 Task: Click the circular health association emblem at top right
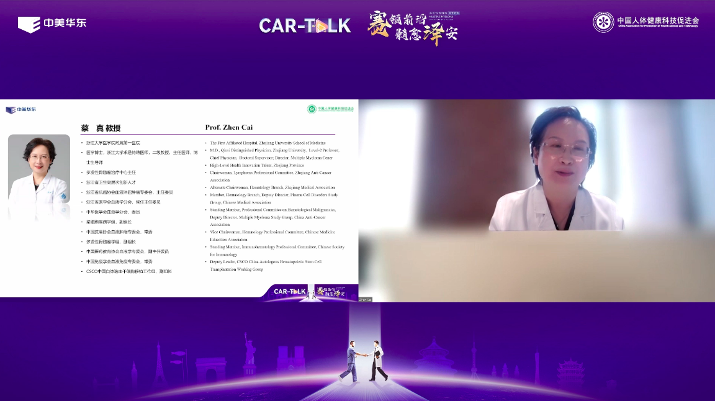(x=603, y=22)
